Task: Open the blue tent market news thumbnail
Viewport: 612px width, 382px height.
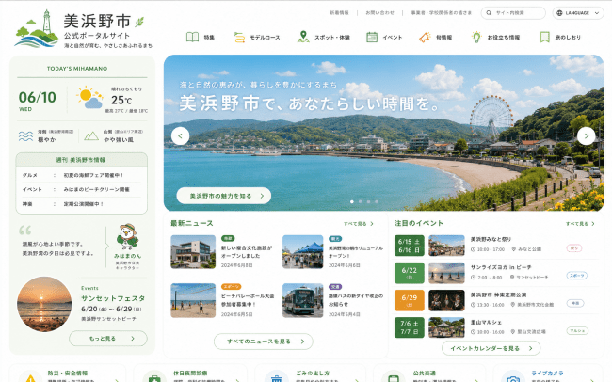Action: 303,251
